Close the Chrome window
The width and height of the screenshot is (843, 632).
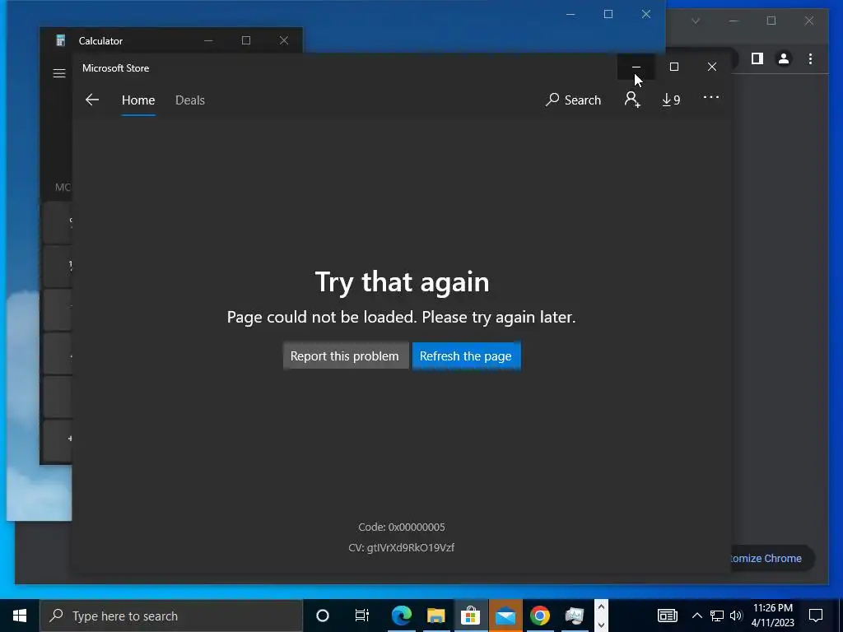coord(809,21)
